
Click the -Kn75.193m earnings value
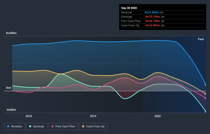(x=152, y=17)
